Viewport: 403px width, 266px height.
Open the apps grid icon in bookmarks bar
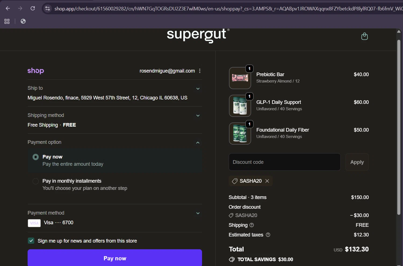[7, 21]
